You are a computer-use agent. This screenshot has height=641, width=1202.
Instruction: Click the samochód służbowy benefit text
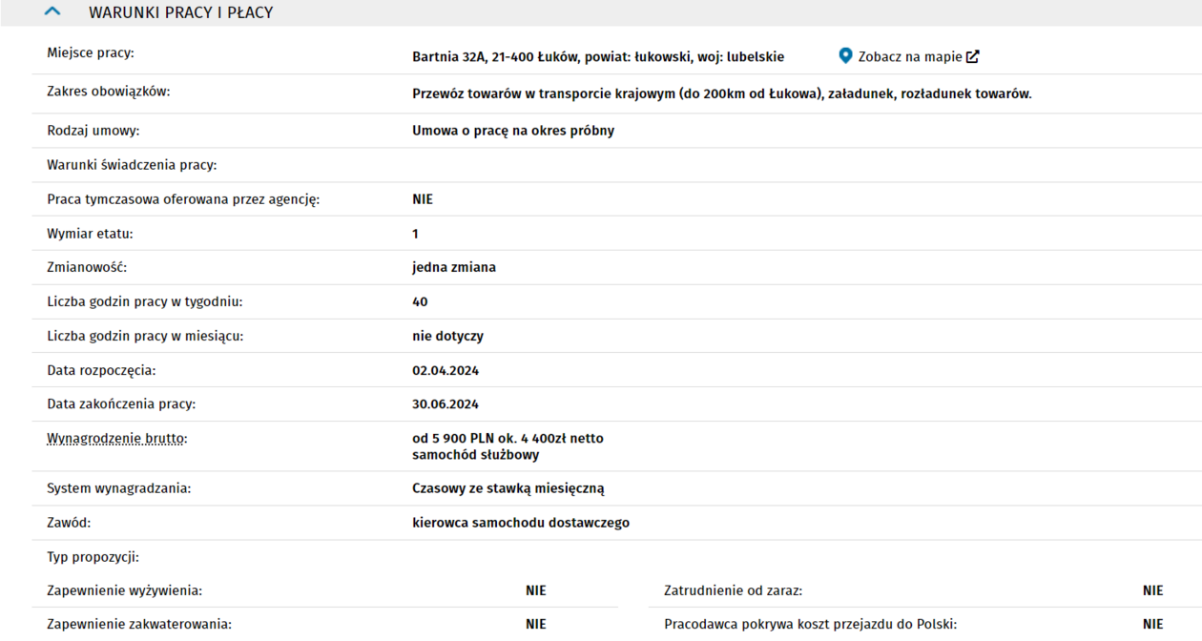tap(475, 455)
